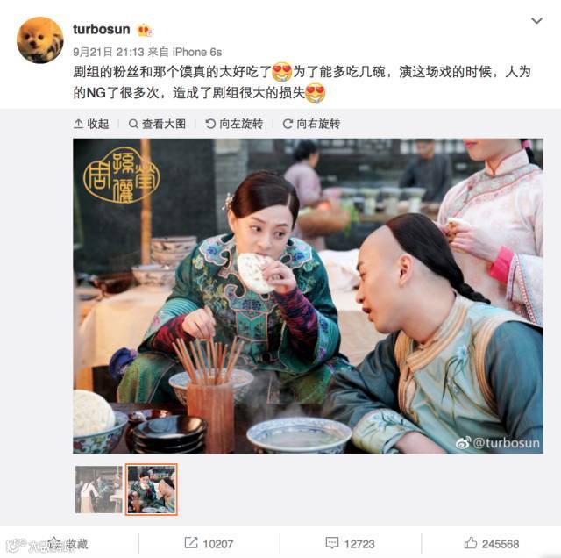
Task: Click the iPhone 6s source link
Action: point(197,53)
